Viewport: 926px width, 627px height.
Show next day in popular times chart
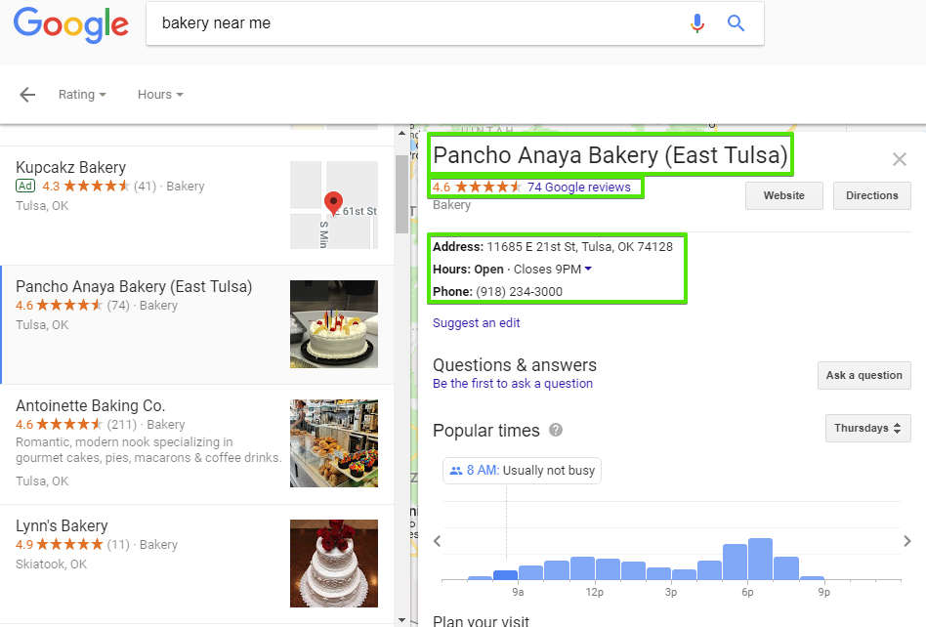click(907, 541)
